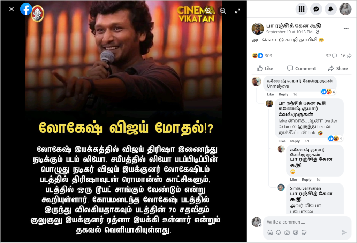Close the photo viewer with X

(x=12, y=9)
